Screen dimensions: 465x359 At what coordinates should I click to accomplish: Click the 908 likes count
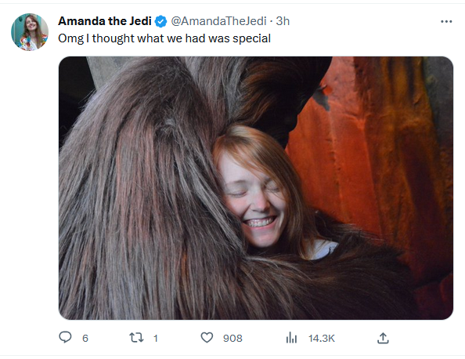pos(232,338)
